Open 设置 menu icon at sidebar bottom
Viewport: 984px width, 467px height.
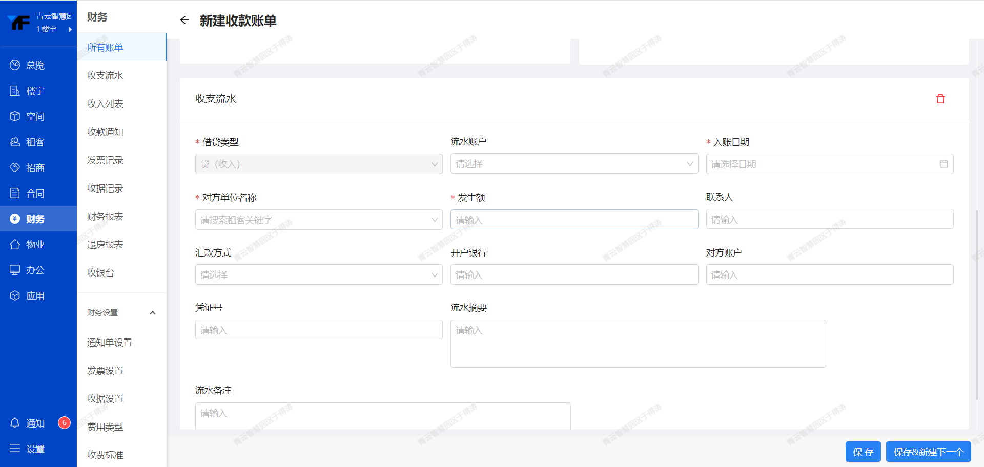tap(15, 449)
